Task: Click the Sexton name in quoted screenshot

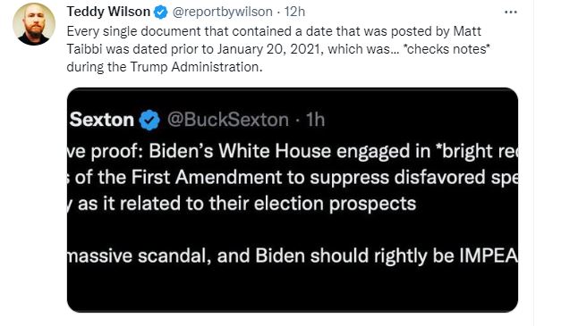Action: (102, 120)
